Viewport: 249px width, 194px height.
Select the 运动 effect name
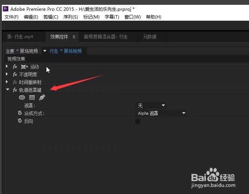(35, 67)
